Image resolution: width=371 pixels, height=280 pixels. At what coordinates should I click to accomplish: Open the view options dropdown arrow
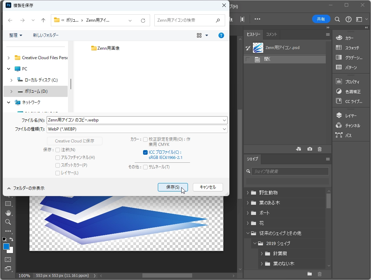pyautogui.click(x=207, y=35)
